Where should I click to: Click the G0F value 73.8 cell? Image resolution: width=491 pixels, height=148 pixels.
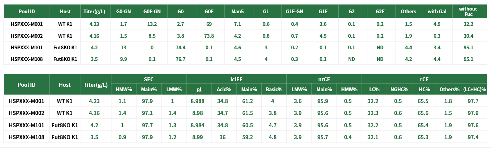[209, 36]
